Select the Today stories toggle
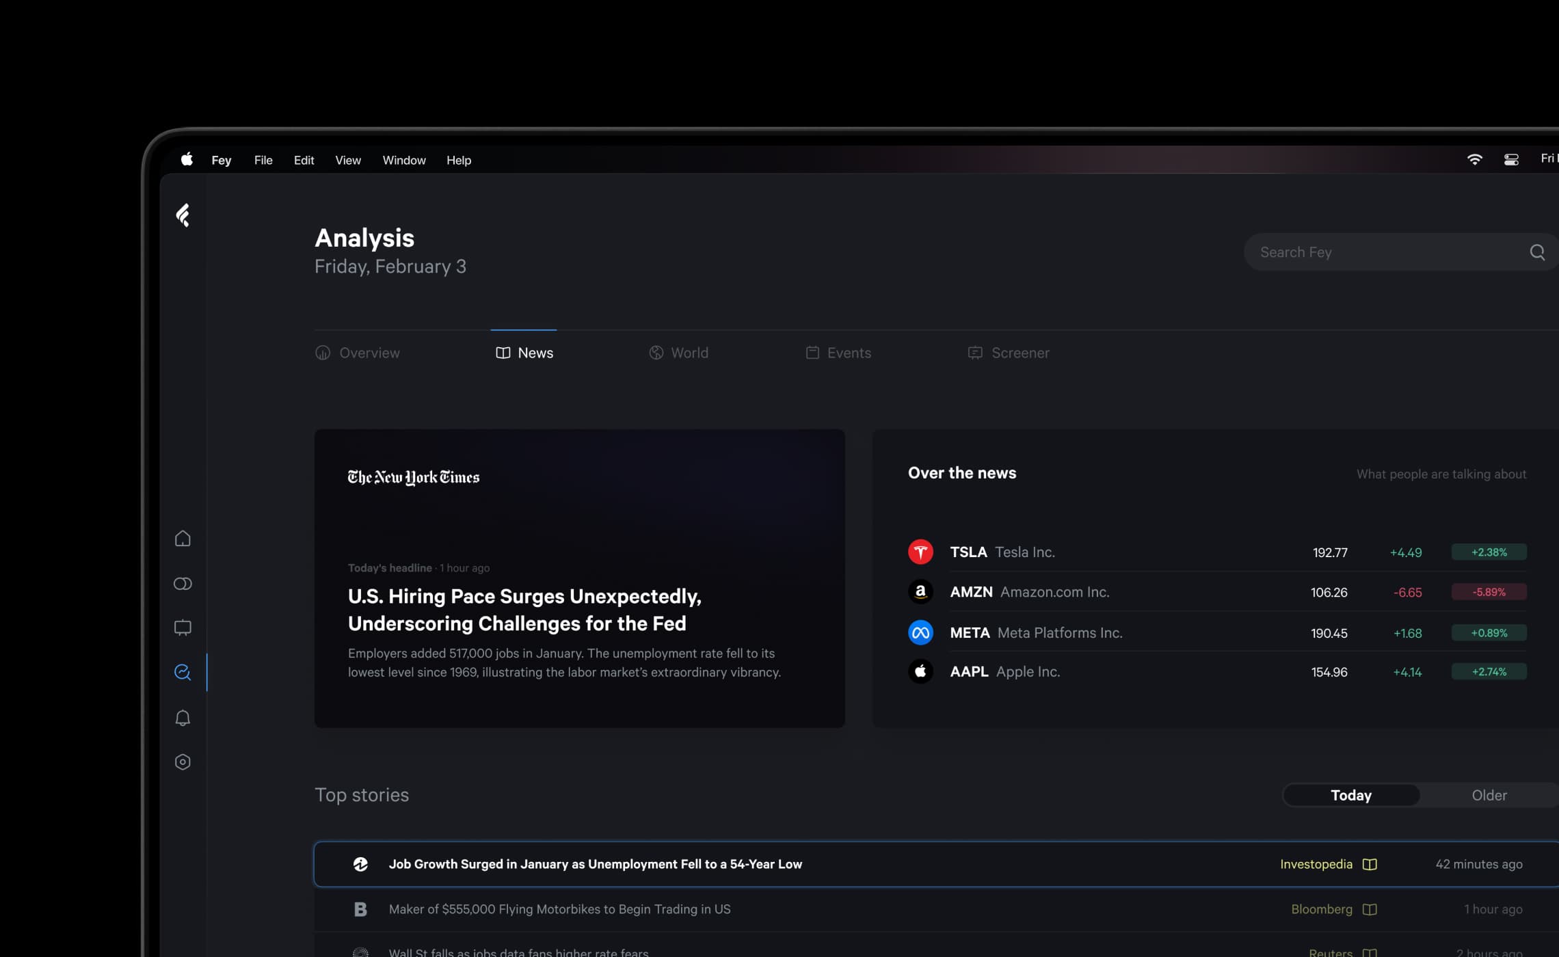This screenshot has height=957, width=1559. click(x=1351, y=795)
